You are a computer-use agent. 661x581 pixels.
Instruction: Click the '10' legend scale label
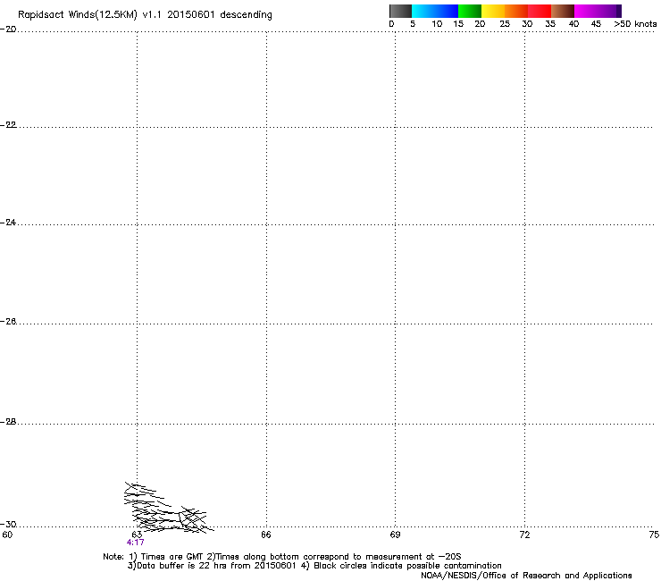437,24
